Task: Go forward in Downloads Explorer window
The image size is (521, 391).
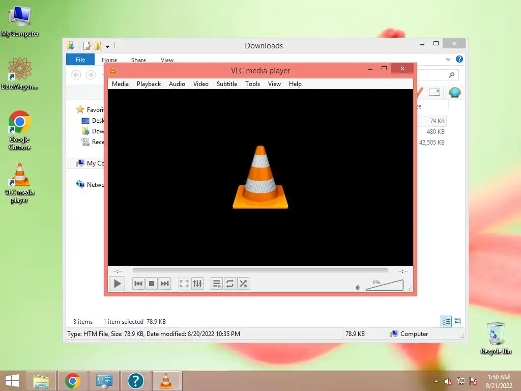Action: pyautogui.click(x=91, y=75)
